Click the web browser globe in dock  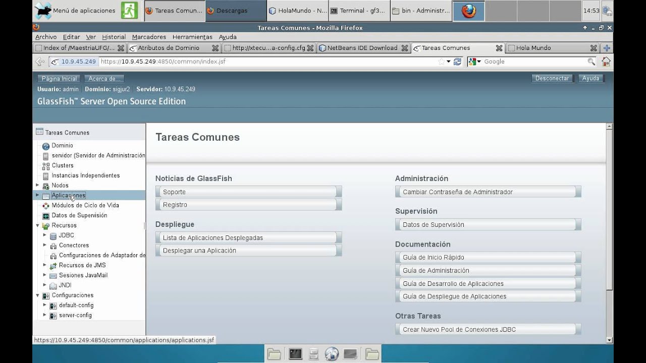click(x=332, y=354)
